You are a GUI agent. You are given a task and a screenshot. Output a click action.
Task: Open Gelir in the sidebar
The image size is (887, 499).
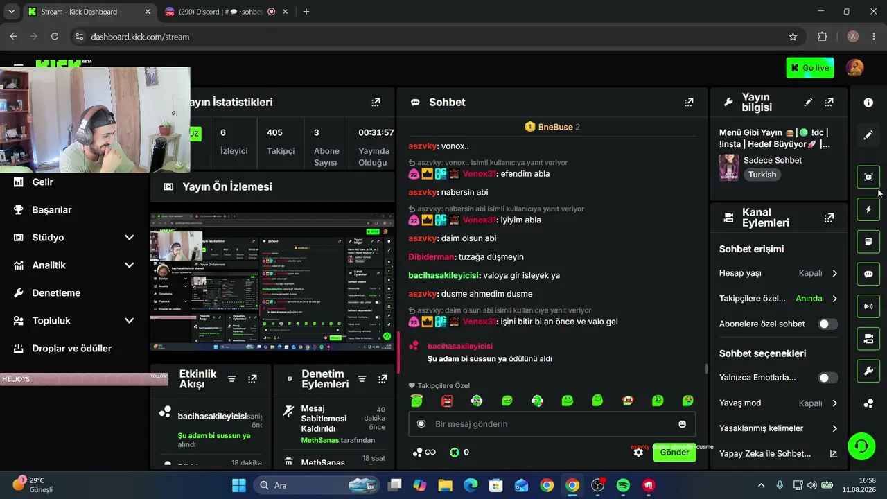pos(42,182)
